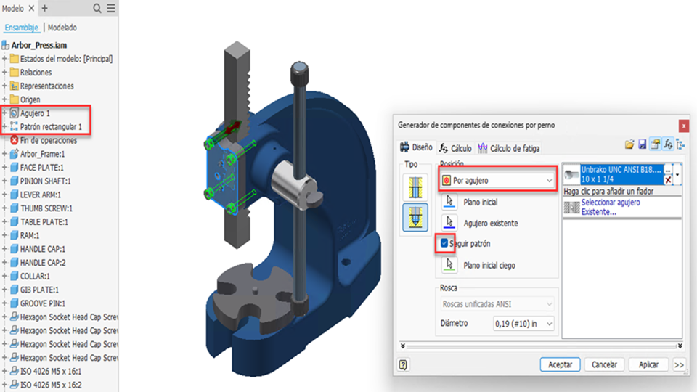The image size is (697, 392).
Task: Close the Generador de componentes dialog
Action: [684, 126]
